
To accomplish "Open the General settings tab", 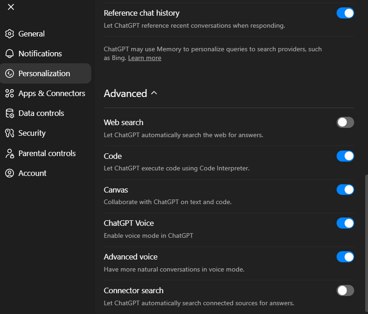I will (46, 34).
